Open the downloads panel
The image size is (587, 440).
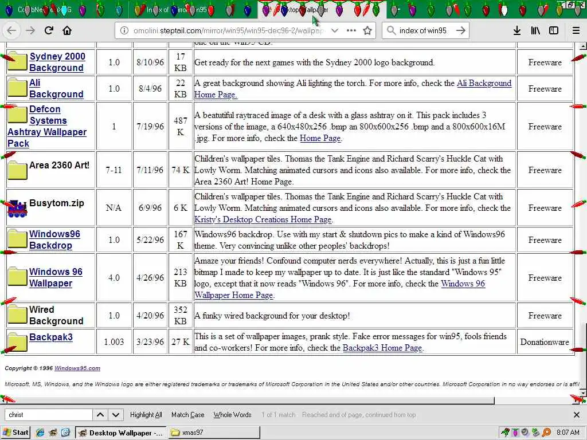click(517, 30)
